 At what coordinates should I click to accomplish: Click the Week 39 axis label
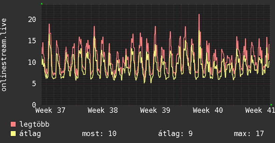(155, 110)
